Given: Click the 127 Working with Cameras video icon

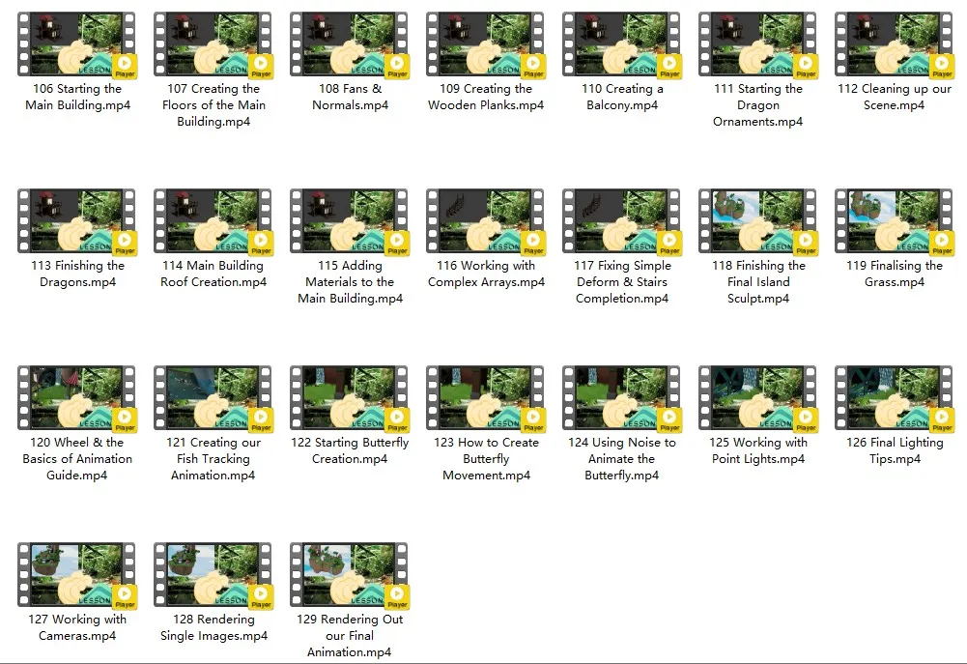Looking at the screenshot, I should click(77, 576).
